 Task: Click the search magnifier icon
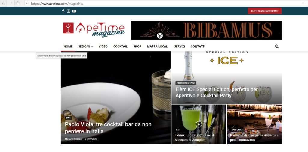(277, 46)
